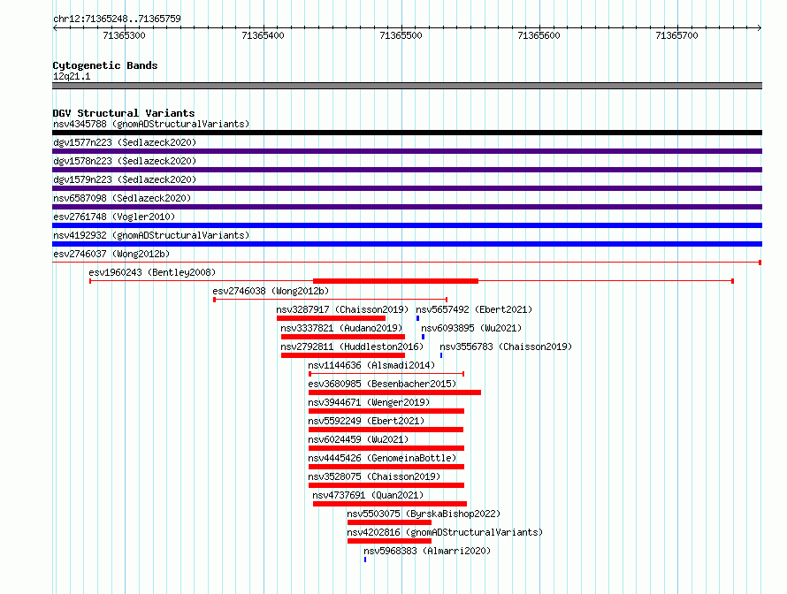The width and height of the screenshot is (787, 594).
Task: Click red bar under nsv5503075
Action: click(389, 522)
